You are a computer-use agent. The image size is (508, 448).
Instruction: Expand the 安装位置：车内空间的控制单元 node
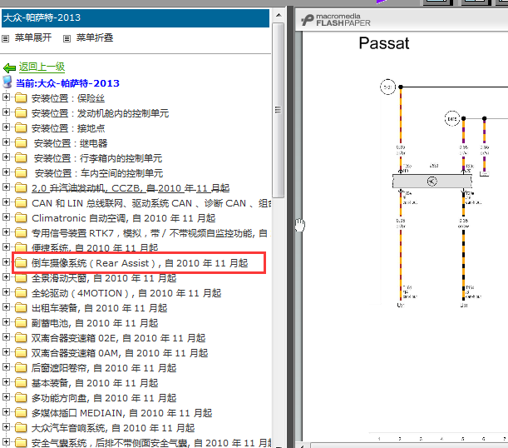[x=6, y=172]
